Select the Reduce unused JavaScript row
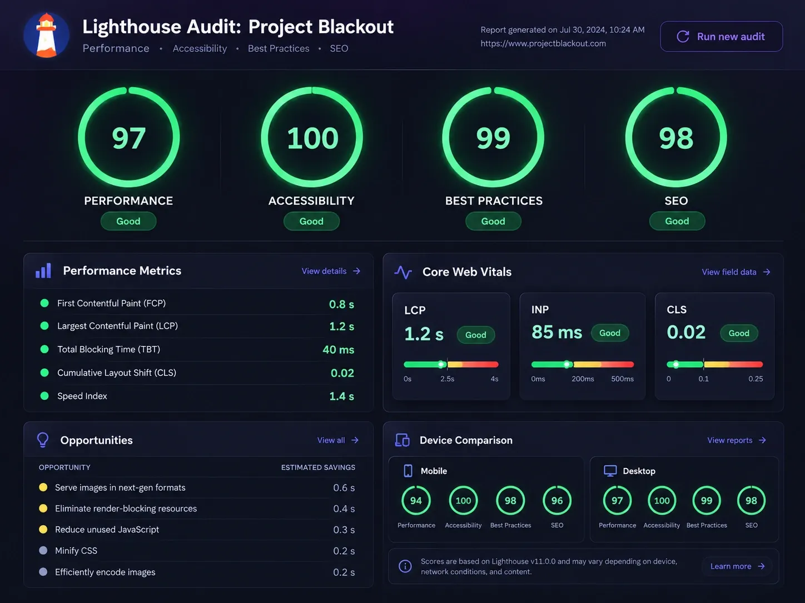 [x=197, y=530]
